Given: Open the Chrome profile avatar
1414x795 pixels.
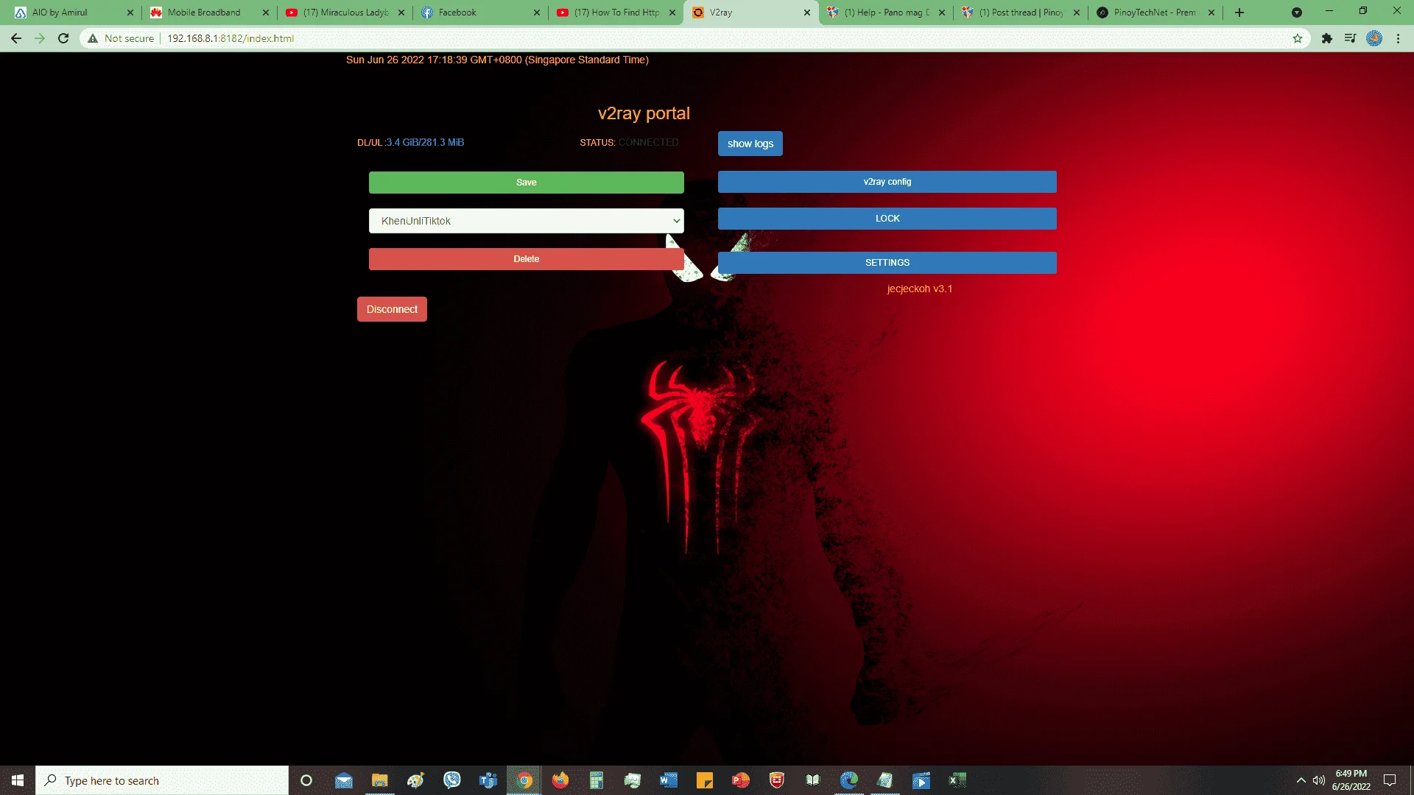Looking at the screenshot, I should coord(1374,38).
